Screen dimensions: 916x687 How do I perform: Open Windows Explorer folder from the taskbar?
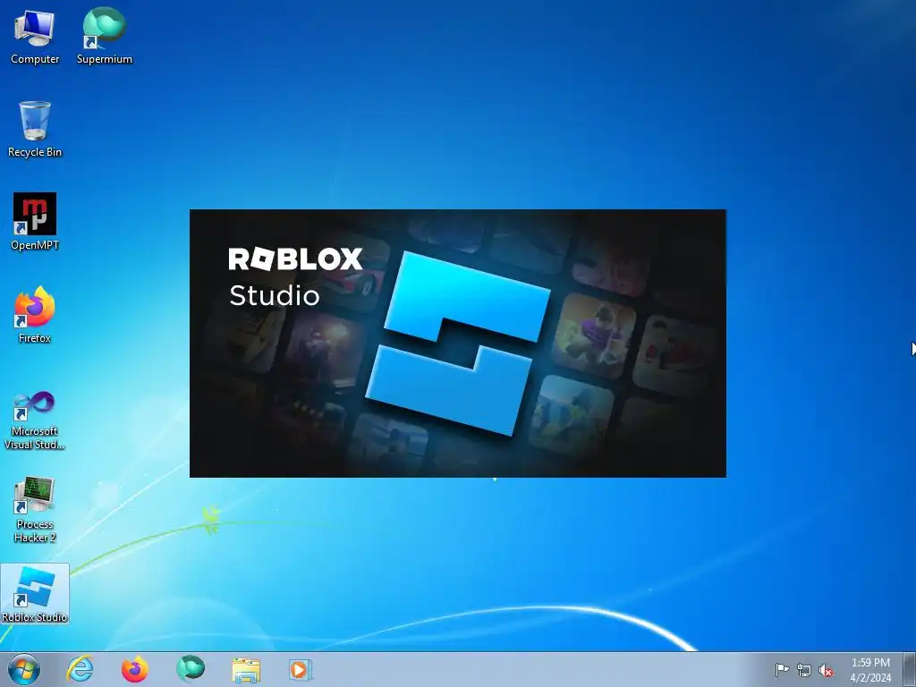pos(246,670)
